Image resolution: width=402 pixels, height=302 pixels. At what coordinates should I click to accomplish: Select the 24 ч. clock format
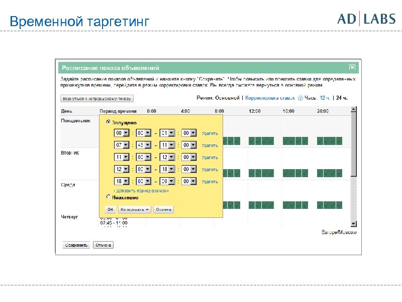(x=342, y=98)
